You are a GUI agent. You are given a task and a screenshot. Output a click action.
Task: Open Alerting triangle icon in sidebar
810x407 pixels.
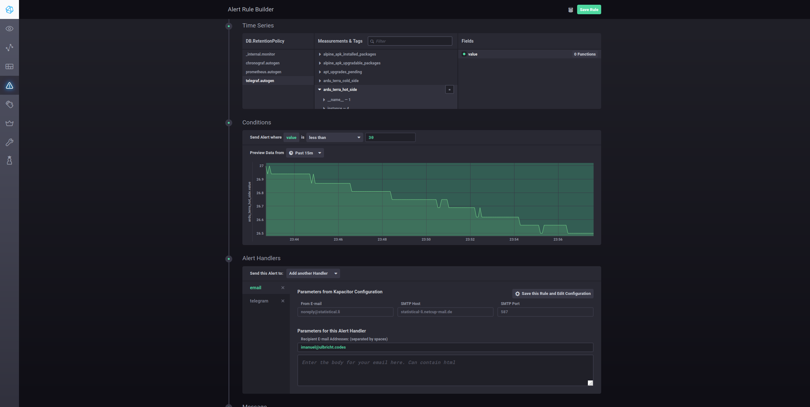tap(9, 86)
